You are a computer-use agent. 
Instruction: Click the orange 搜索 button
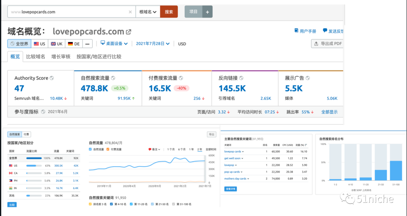(169, 12)
